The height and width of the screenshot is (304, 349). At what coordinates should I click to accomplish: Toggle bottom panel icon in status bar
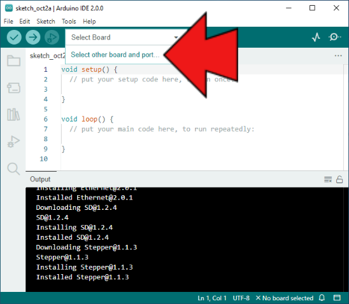click(337, 298)
